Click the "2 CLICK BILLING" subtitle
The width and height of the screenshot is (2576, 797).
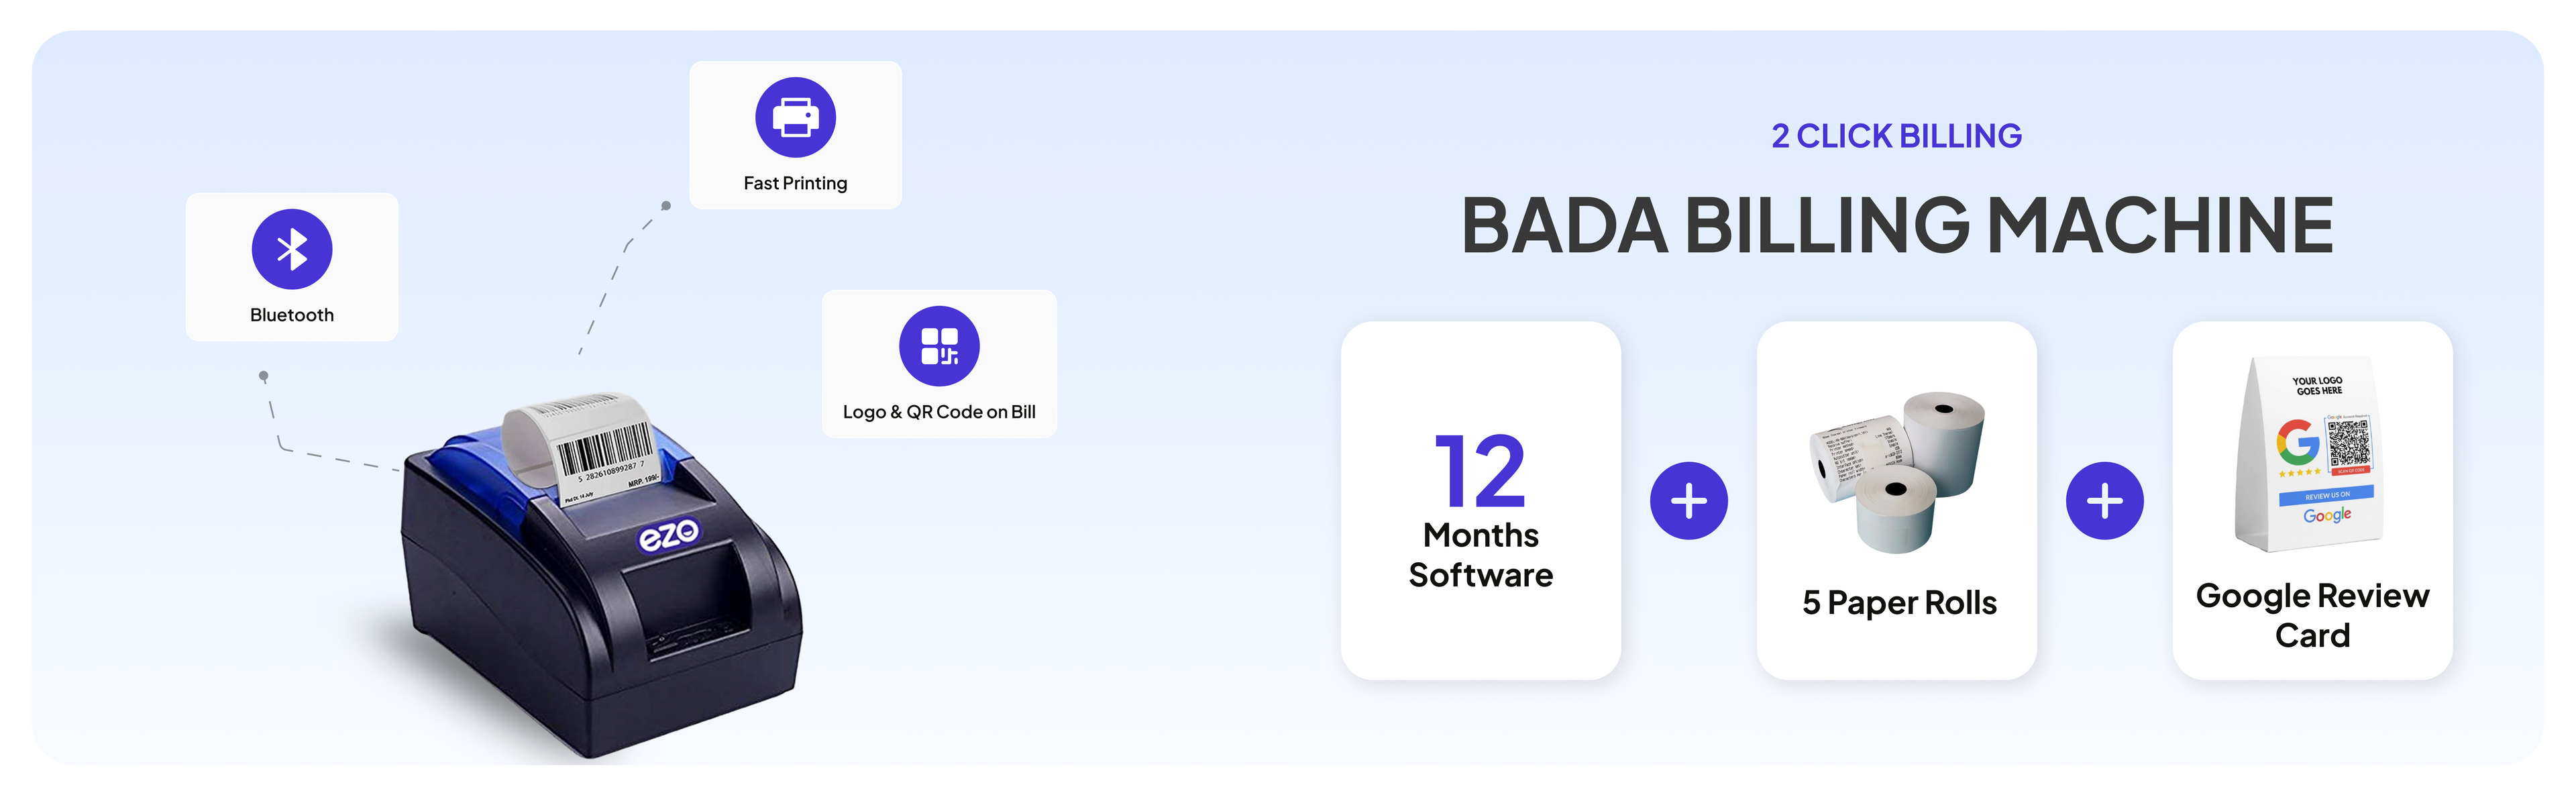(1896, 136)
